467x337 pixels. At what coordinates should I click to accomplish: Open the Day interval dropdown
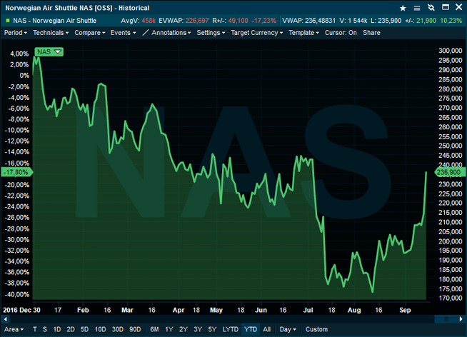[288, 329]
